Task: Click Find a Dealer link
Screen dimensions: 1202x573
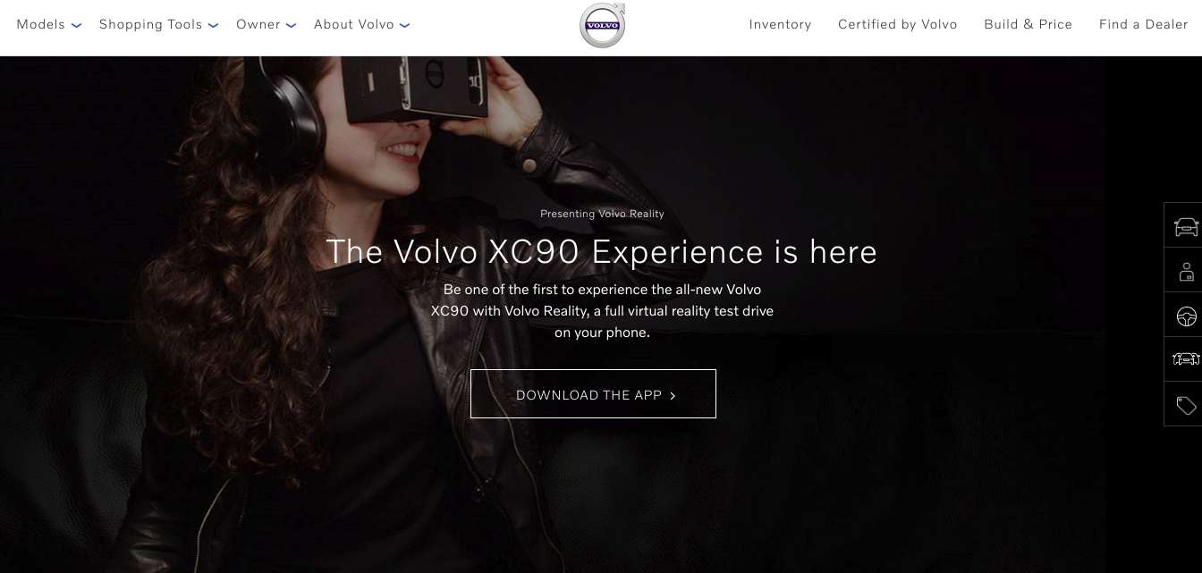Action: coord(1143,24)
